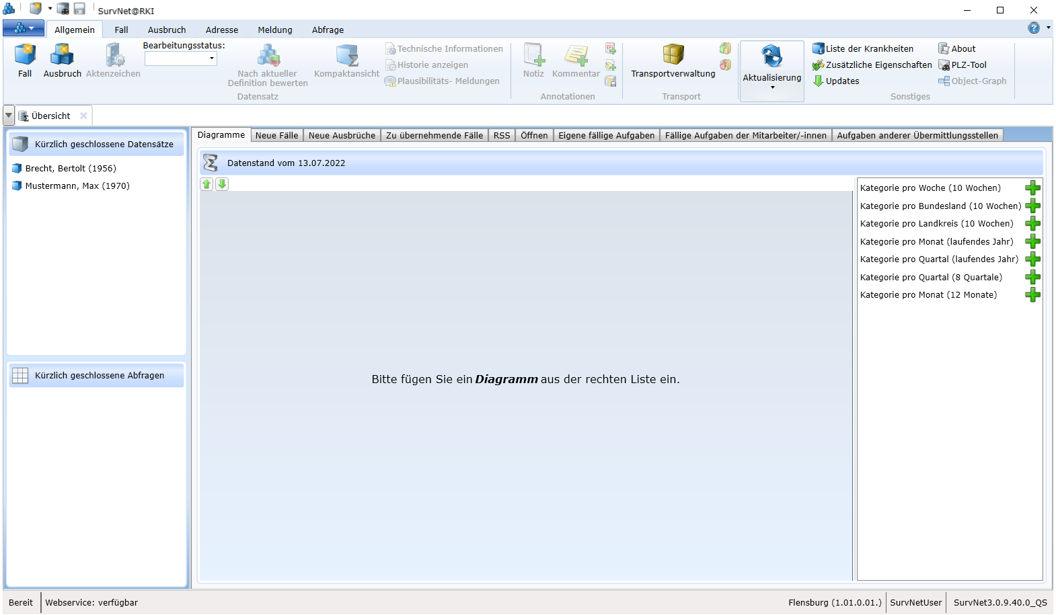The width and height of the screenshot is (1056, 615).
Task: Click green move-down arrow button
Action: click(222, 184)
